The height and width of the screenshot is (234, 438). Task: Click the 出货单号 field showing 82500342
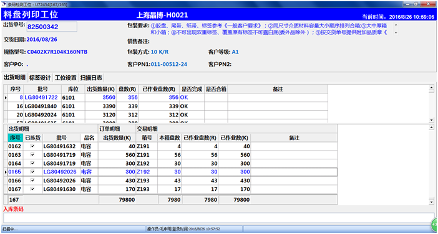point(52,27)
